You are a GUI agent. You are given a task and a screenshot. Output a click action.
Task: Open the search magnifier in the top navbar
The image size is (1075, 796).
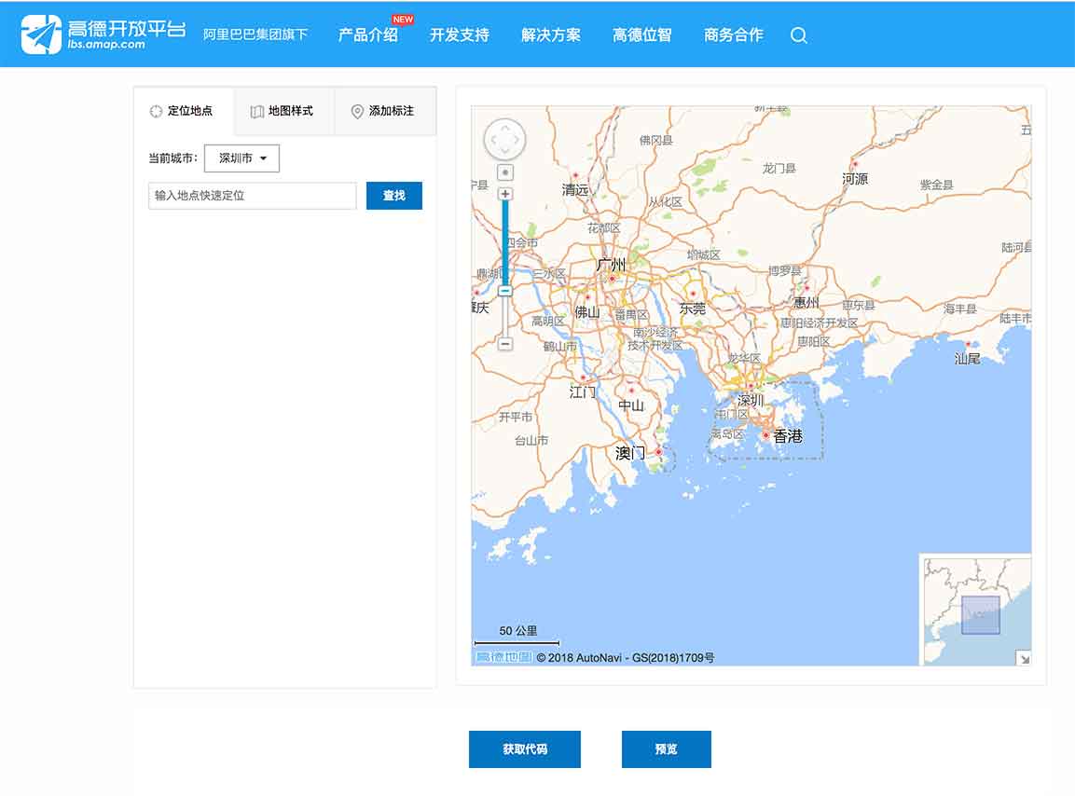[799, 35]
